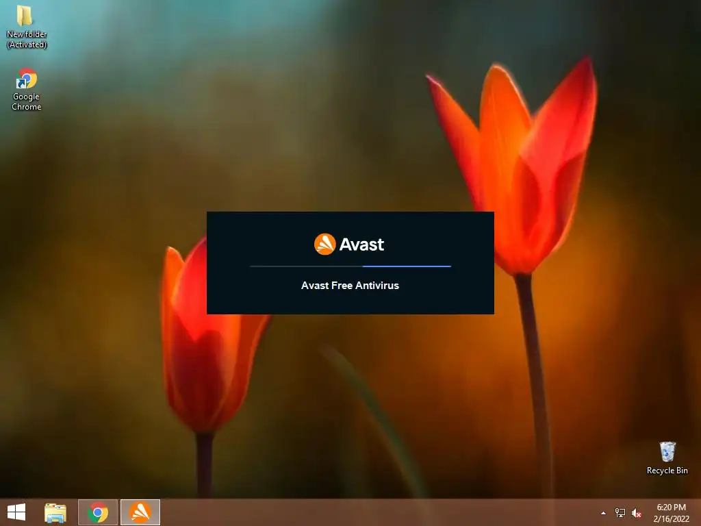The width and height of the screenshot is (701, 526).
Task: Click the Avast loading progress bar
Action: [x=350, y=266]
